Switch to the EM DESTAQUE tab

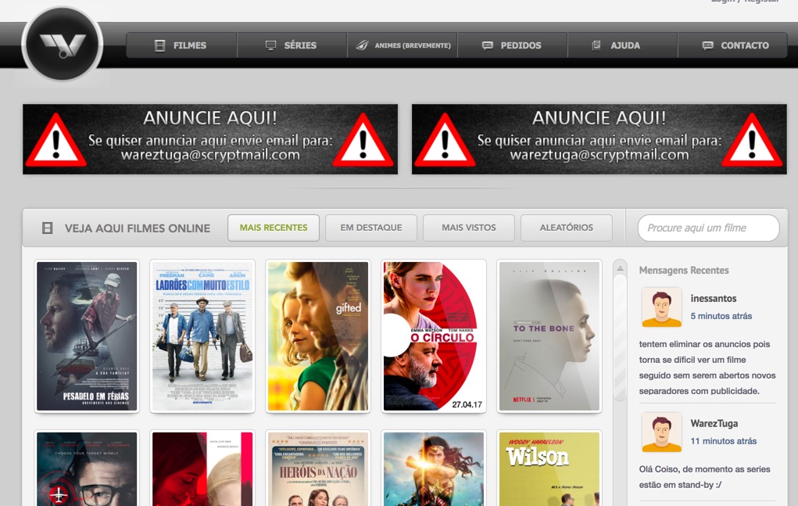click(x=371, y=228)
